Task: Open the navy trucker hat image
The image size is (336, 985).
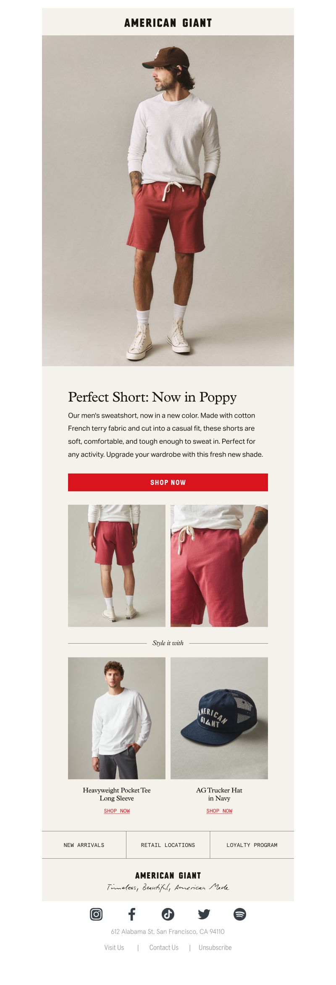Action: [x=219, y=718]
